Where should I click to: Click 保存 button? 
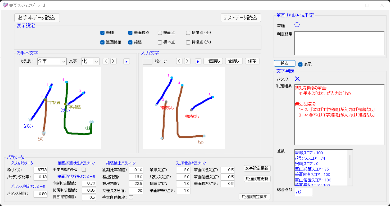[252, 61]
